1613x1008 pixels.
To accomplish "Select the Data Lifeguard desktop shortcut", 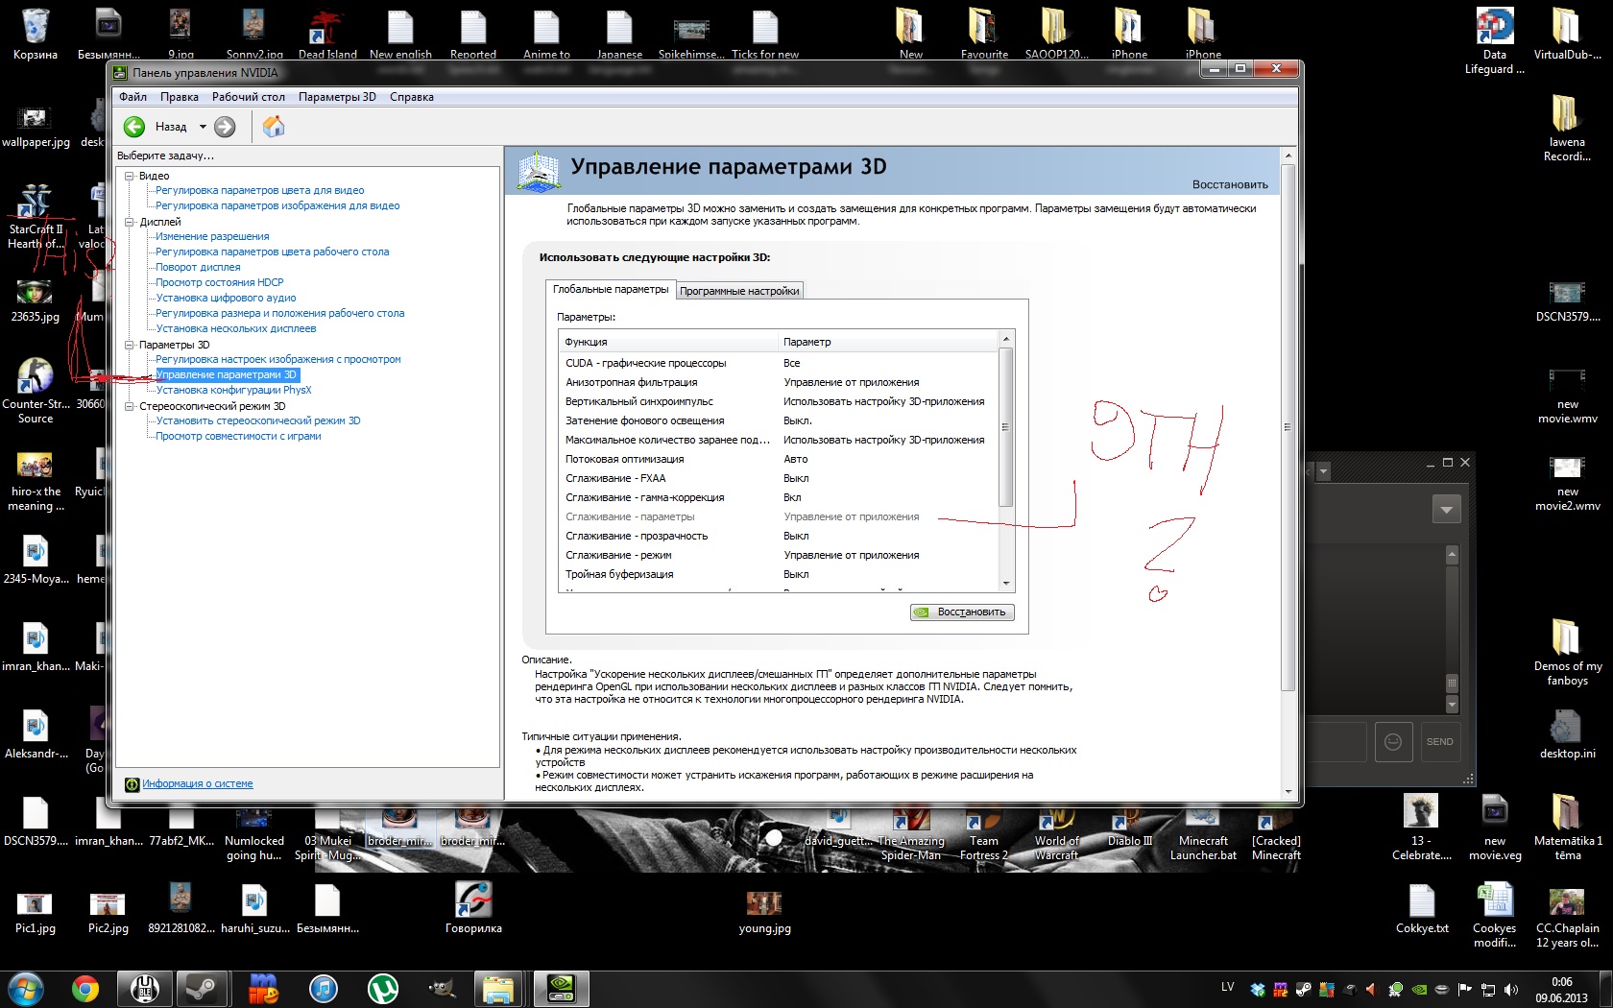I will (x=1495, y=40).
